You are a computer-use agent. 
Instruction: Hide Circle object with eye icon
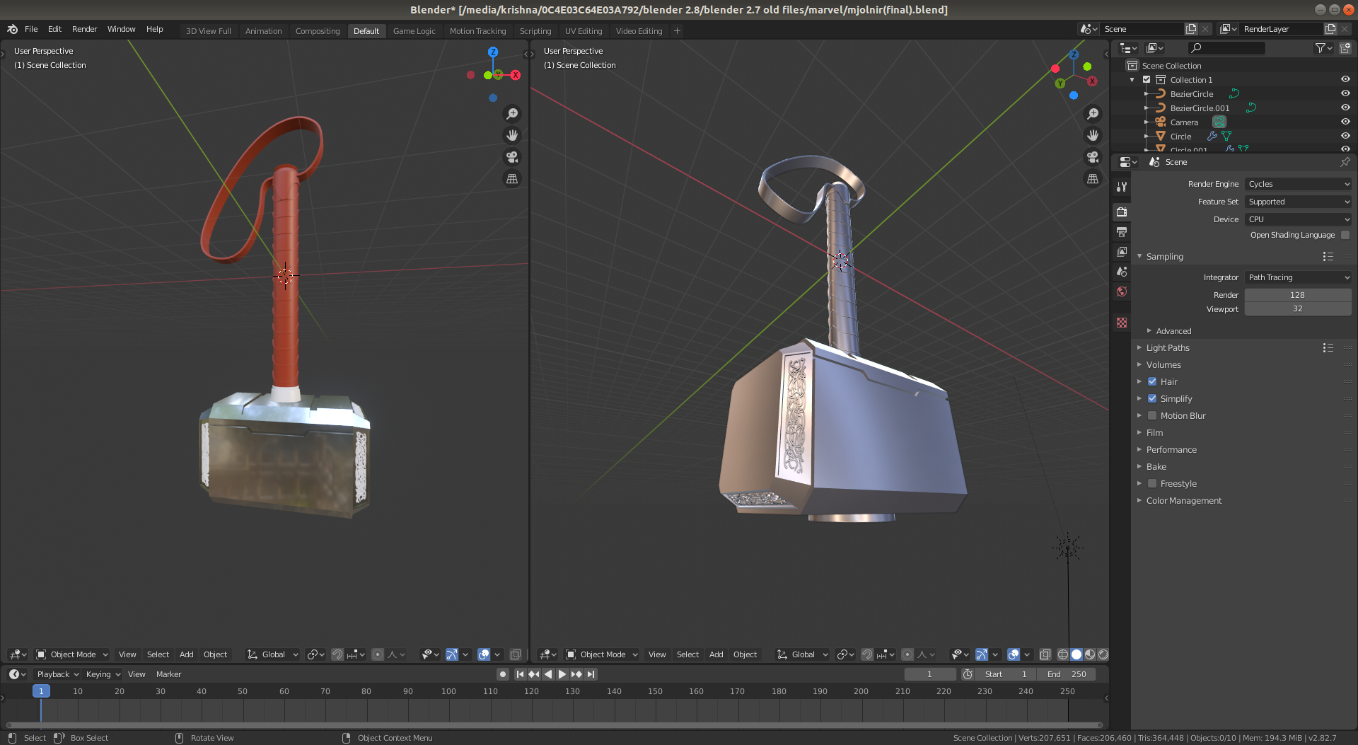pos(1345,136)
